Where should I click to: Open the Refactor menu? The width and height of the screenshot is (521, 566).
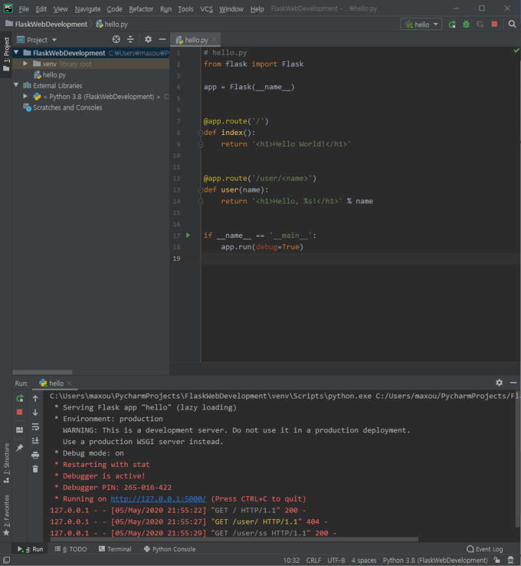tap(141, 9)
